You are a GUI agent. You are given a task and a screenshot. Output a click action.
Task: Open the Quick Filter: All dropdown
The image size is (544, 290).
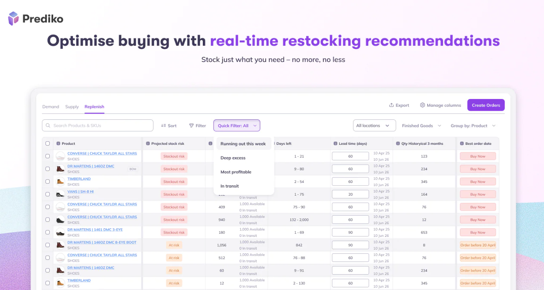tap(237, 126)
